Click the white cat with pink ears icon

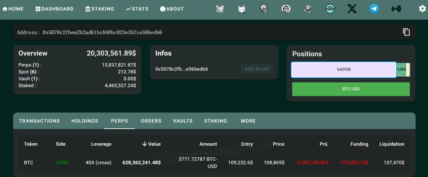coord(242,9)
